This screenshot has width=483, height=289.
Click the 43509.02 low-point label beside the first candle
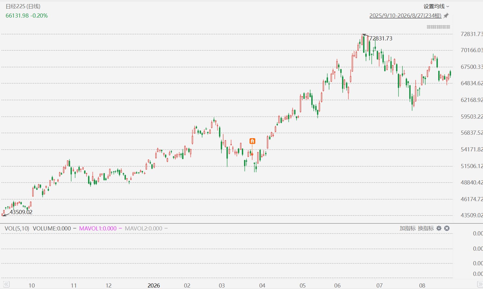click(21, 212)
